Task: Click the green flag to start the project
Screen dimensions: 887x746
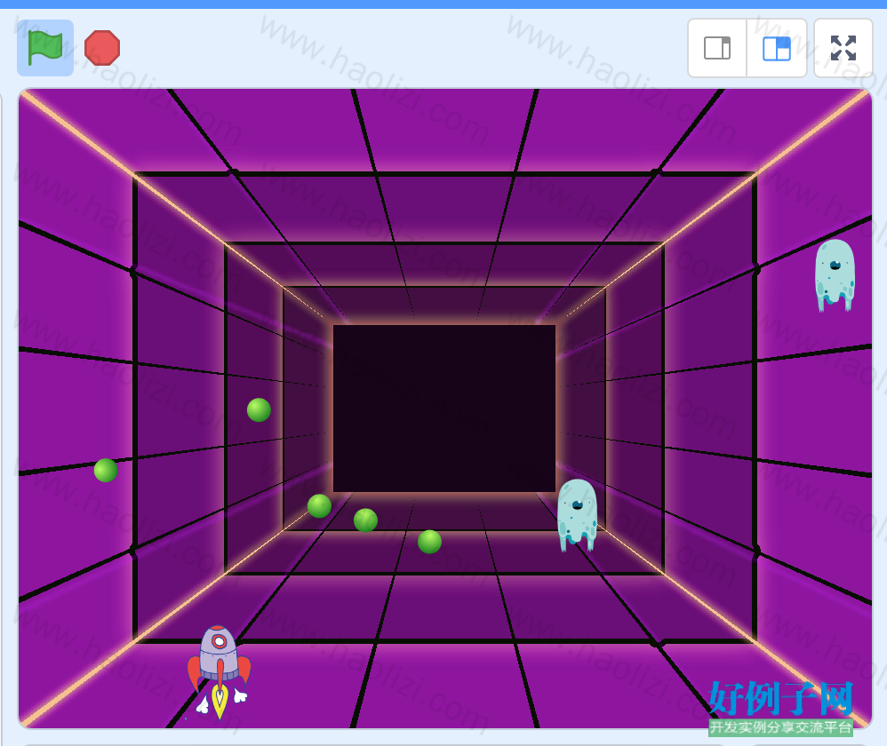Action: (x=45, y=48)
